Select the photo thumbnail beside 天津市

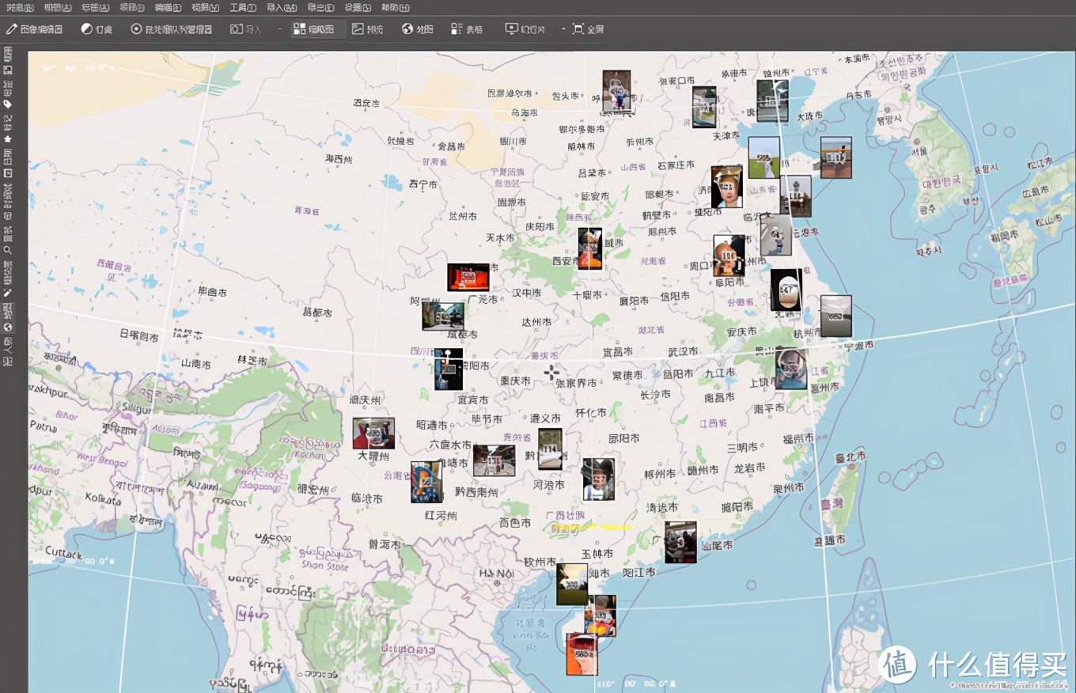point(704,107)
